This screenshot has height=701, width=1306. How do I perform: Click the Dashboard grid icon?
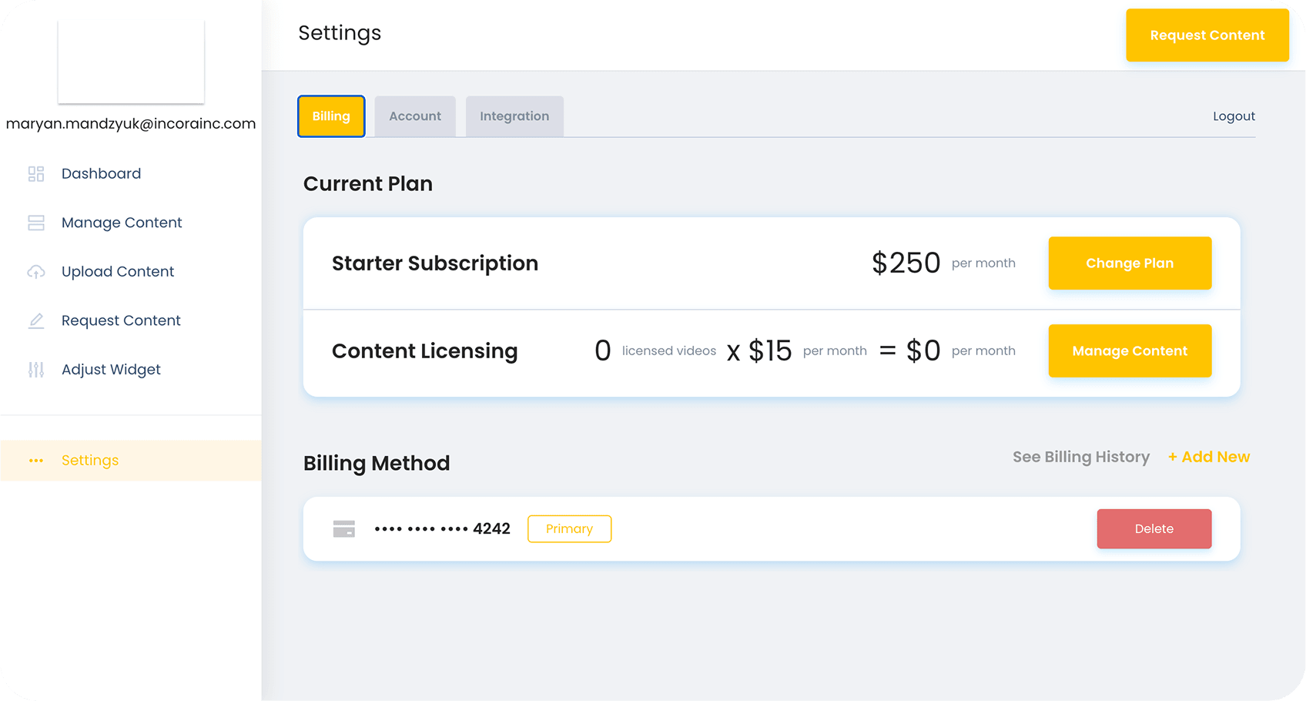[36, 174]
